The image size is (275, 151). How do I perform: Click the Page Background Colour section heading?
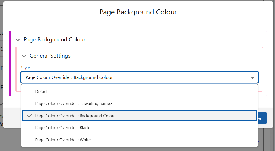click(x=54, y=40)
